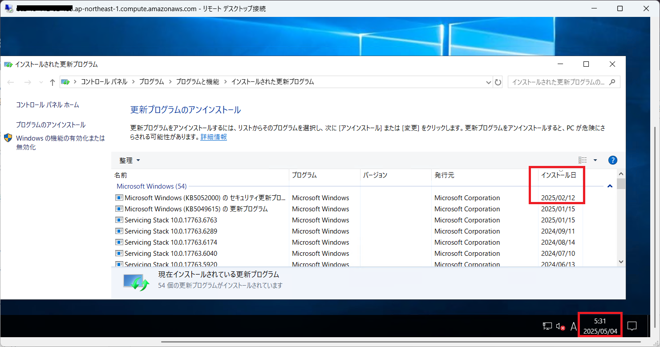Image resolution: width=660 pixels, height=347 pixels.
Task: Click the 2024/07/10 install date cell
Action: [x=558, y=254]
